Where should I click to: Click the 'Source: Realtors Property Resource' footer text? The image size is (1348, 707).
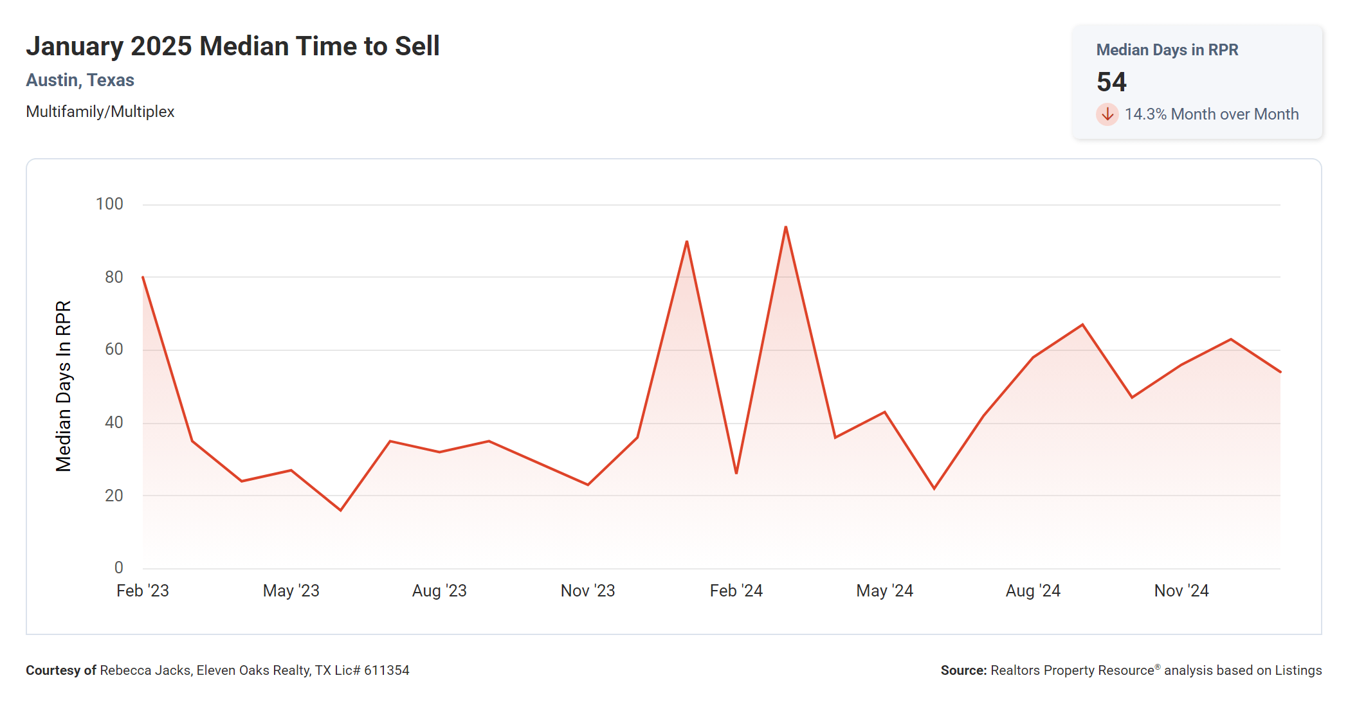pyautogui.click(x=1131, y=670)
